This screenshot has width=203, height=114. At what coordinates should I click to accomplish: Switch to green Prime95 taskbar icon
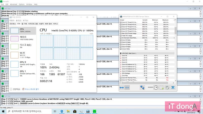pyautogui.click(x=94, y=111)
